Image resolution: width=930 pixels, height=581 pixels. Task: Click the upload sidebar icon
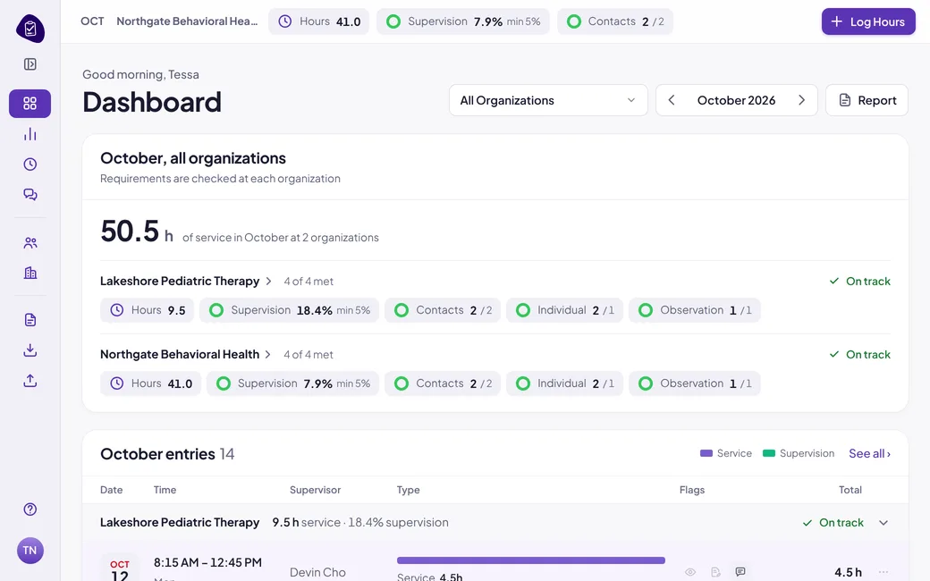pos(30,381)
